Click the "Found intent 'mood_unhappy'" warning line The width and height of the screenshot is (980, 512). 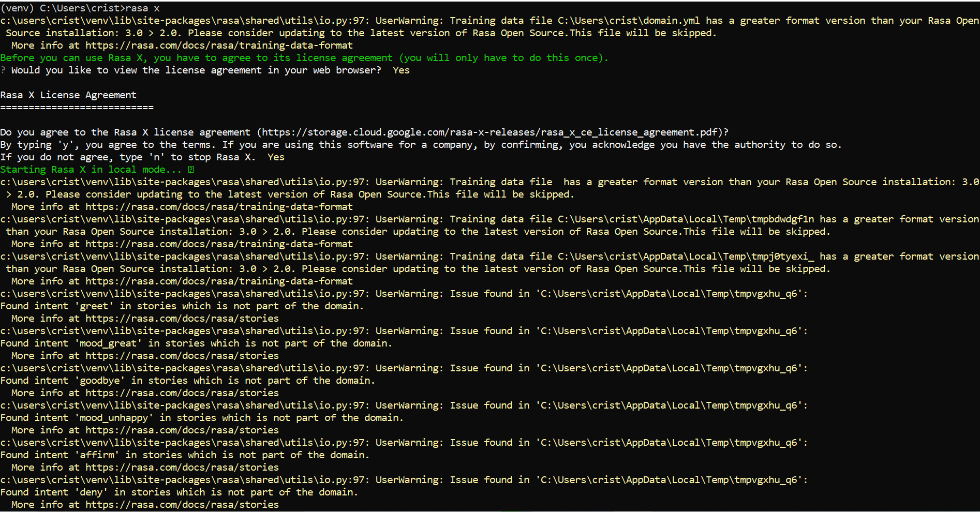coord(202,418)
